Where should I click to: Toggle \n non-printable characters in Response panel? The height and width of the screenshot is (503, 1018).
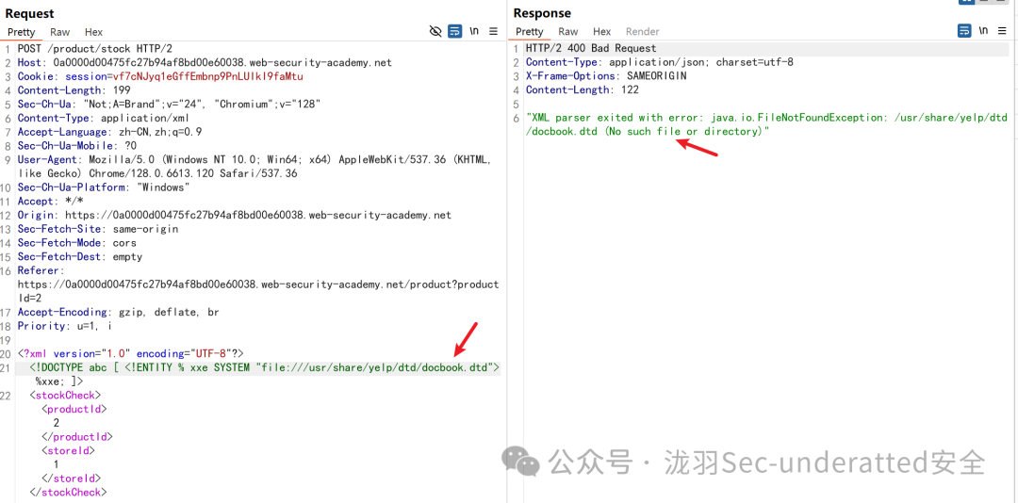[983, 31]
